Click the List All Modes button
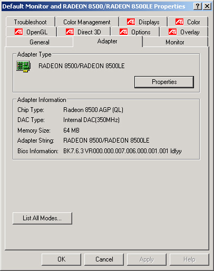 click(42, 218)
